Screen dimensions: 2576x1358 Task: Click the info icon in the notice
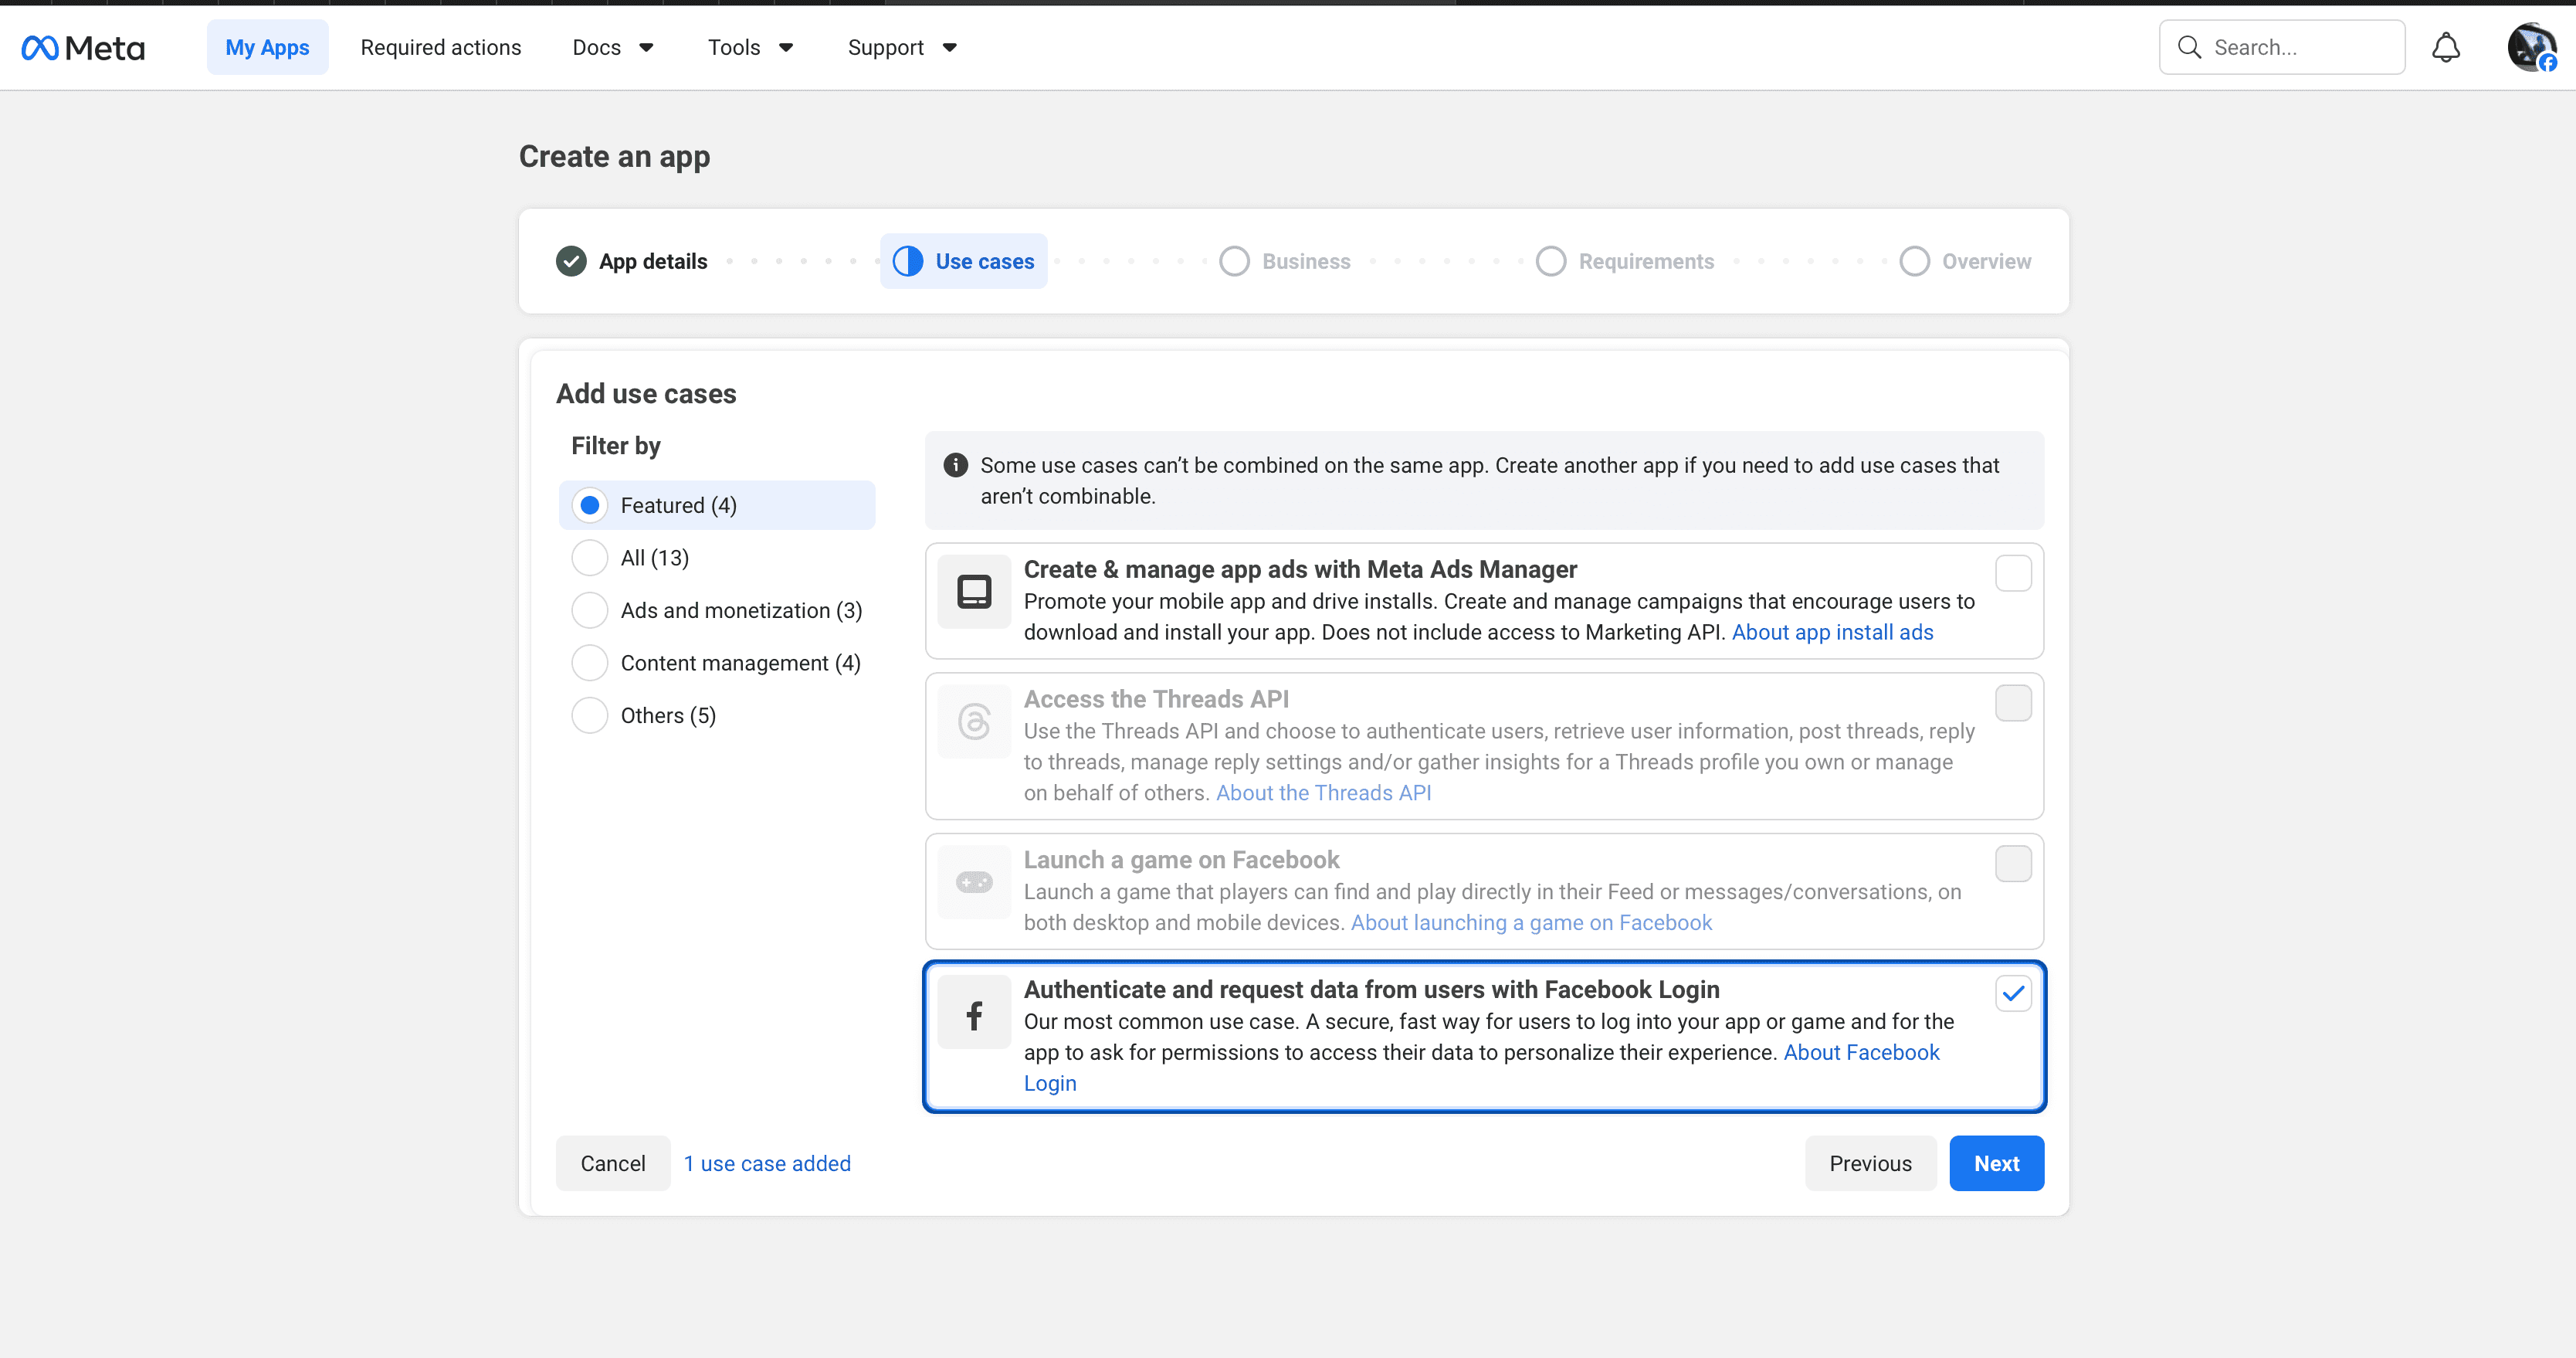[955, 465]
